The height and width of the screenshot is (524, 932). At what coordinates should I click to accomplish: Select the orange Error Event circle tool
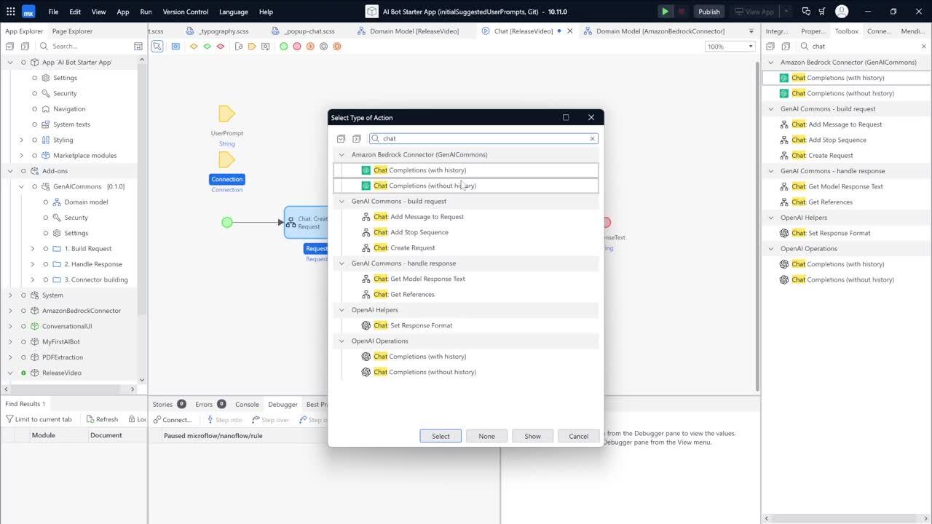(310, 46)
